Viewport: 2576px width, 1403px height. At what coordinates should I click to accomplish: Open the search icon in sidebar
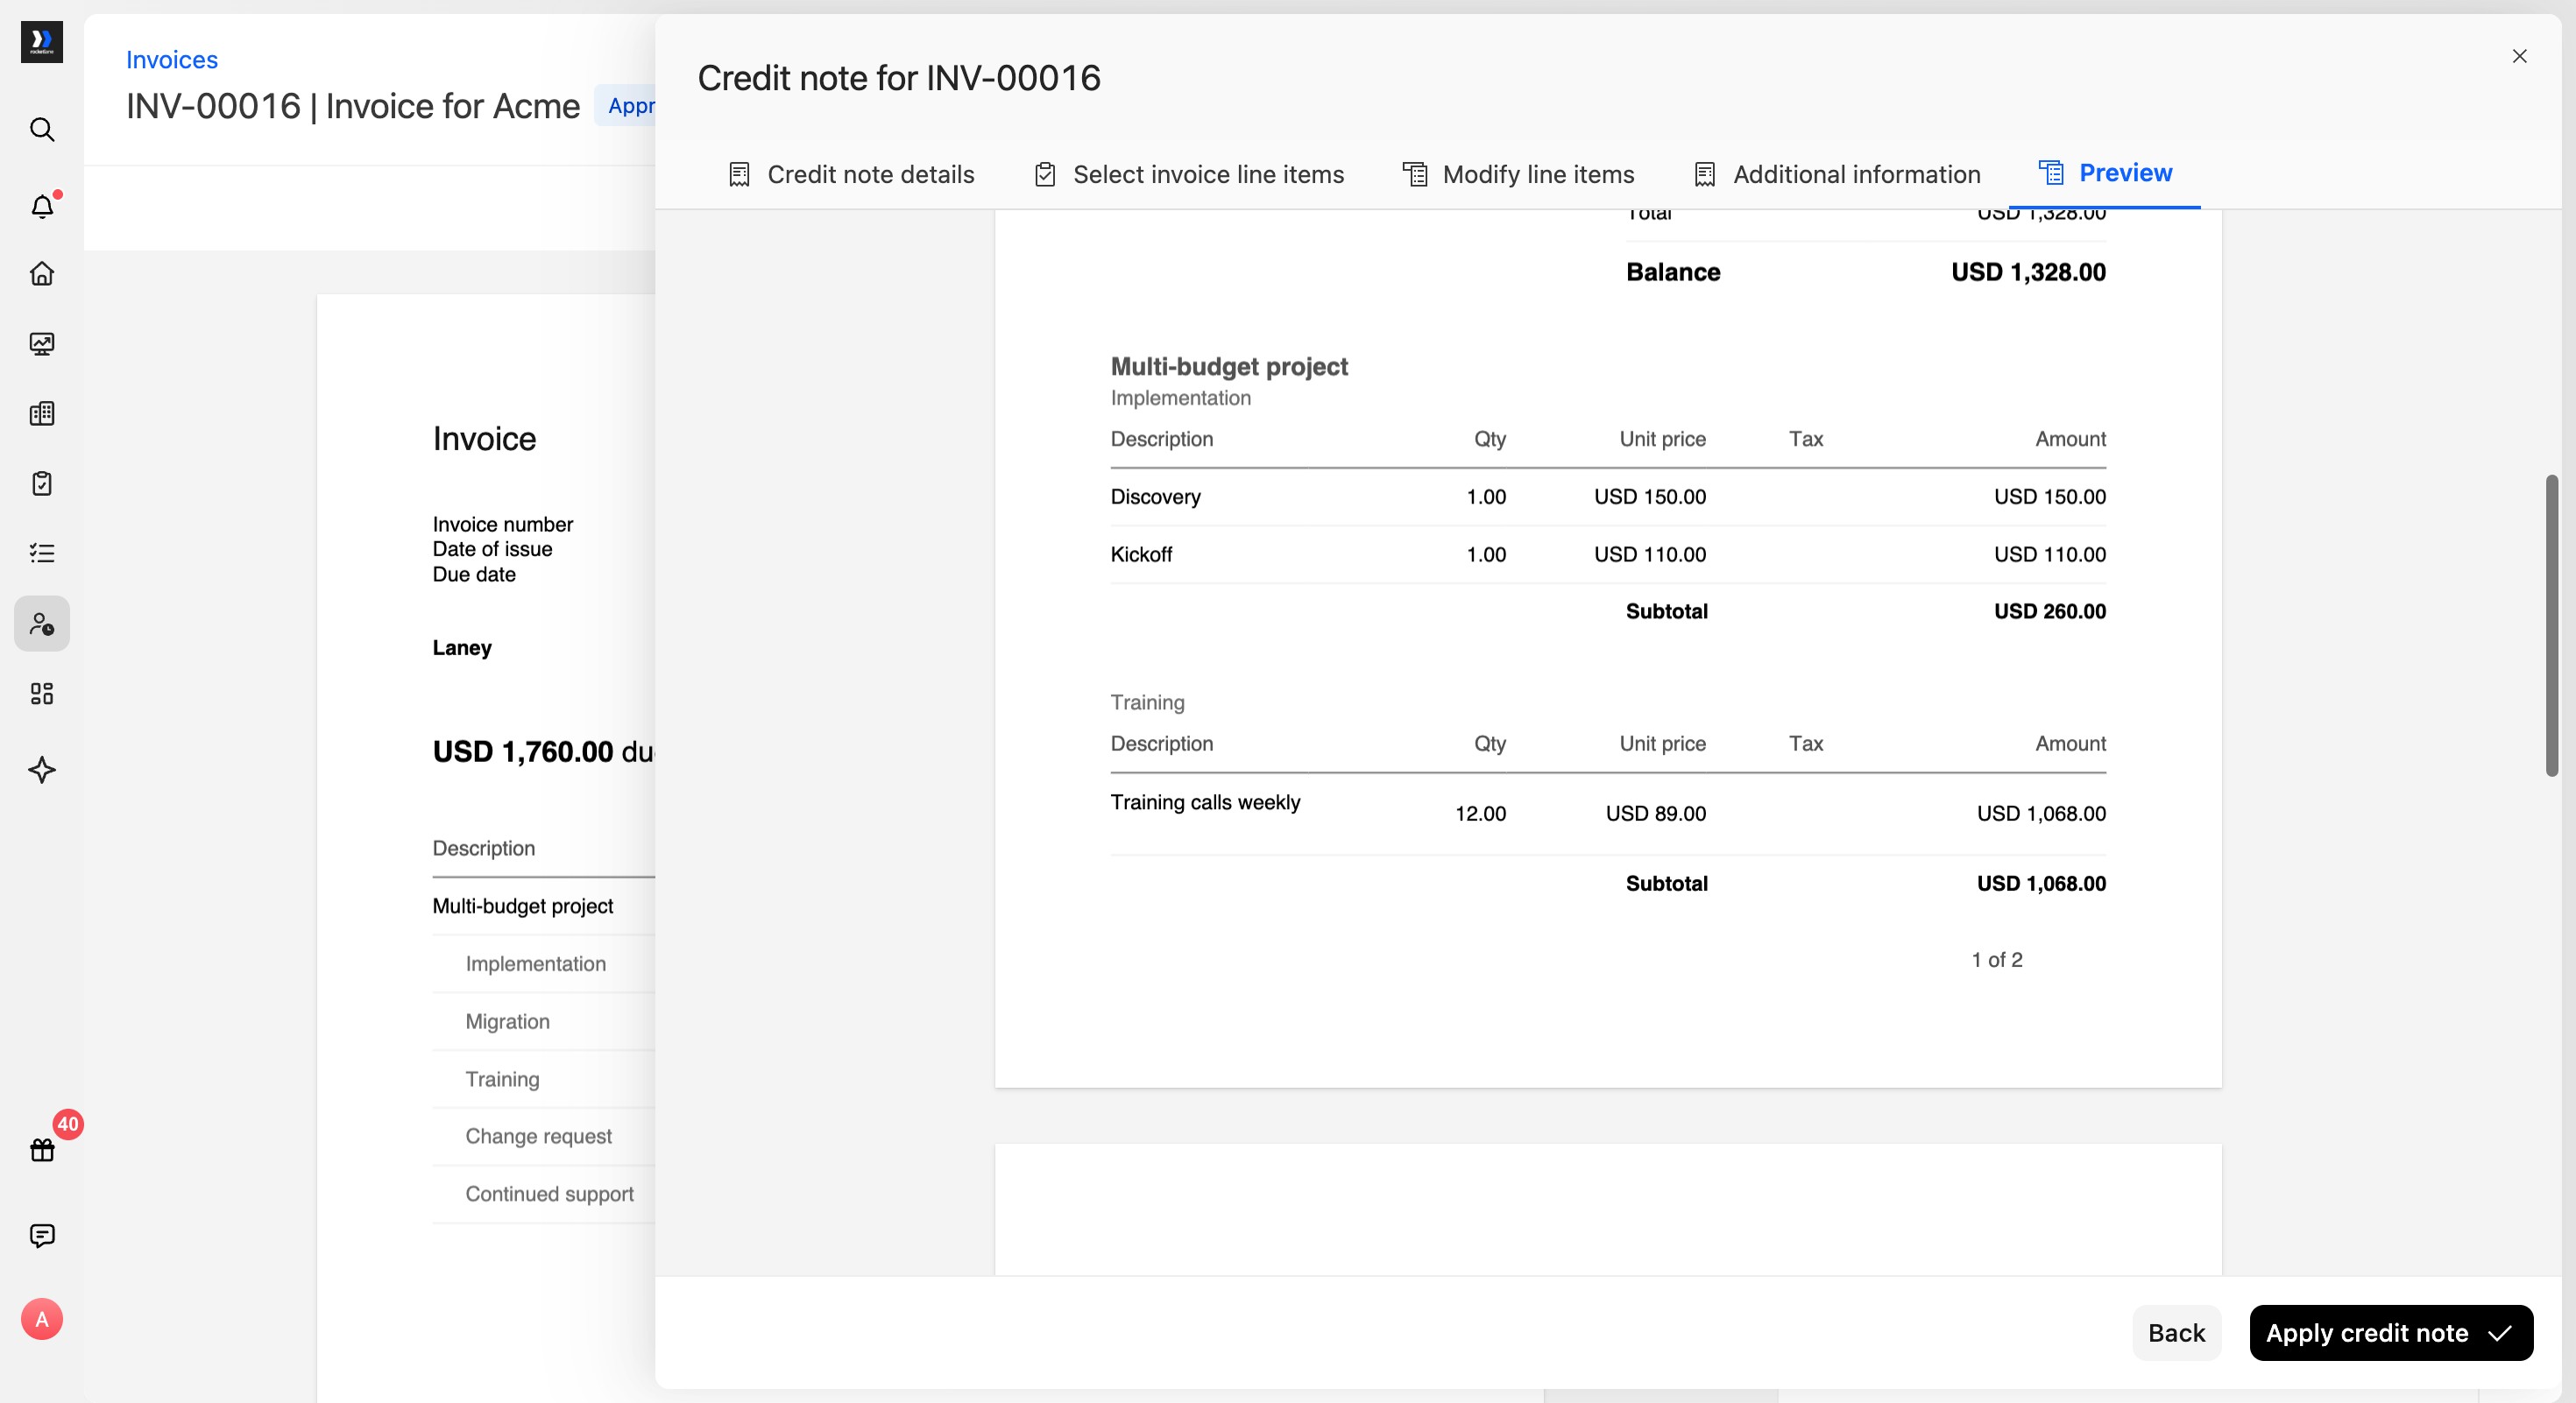pos(42,129)
